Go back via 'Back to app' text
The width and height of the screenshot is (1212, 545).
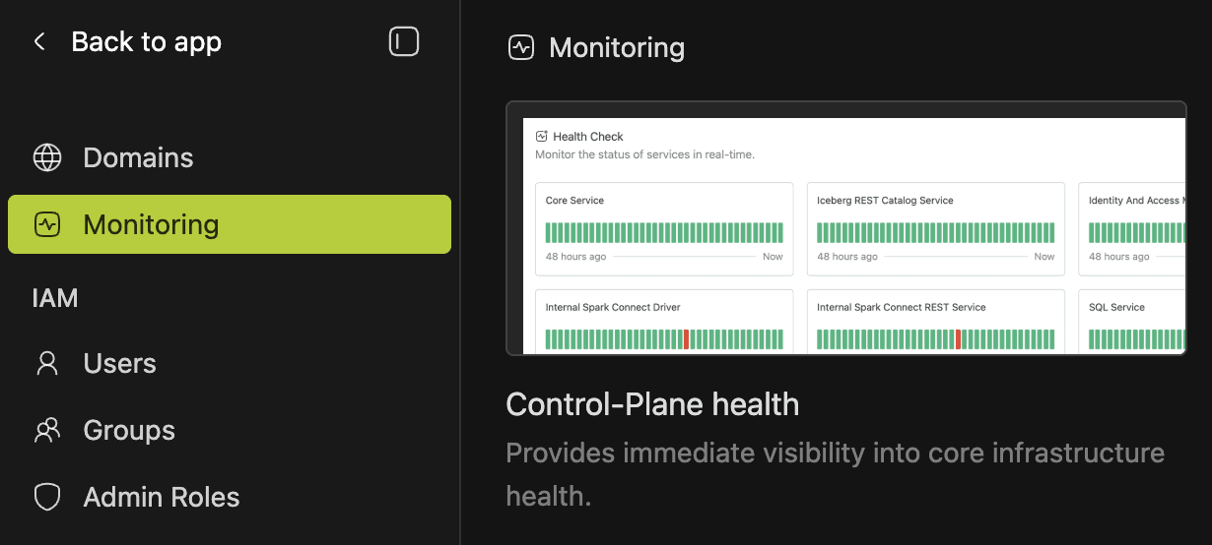[x=147, y=42]
